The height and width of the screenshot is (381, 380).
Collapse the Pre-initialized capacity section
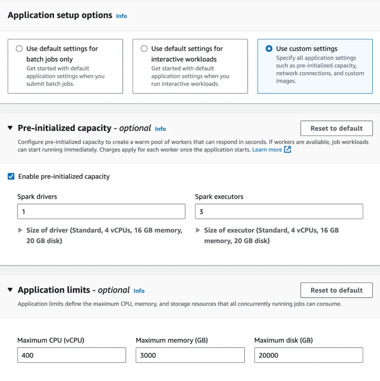pyautogui.click(x=10, y=128)
